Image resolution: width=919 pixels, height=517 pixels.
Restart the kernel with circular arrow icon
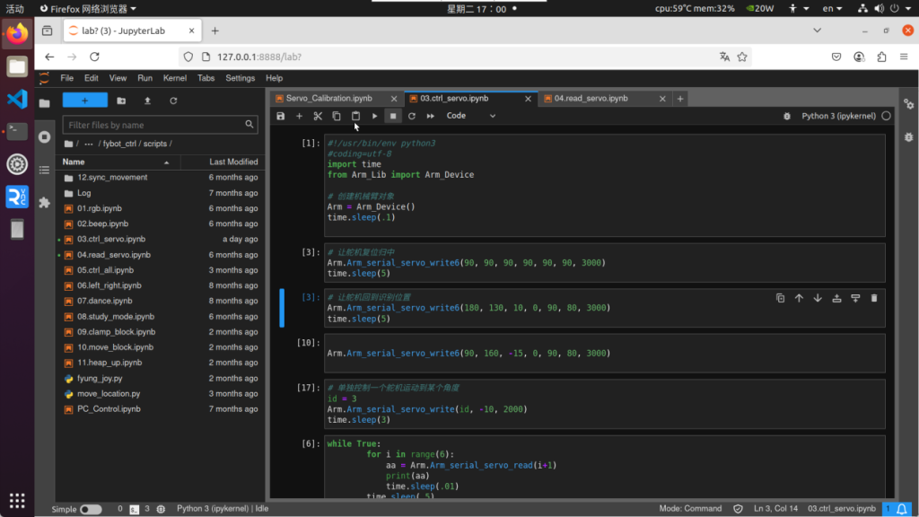[411, 116]
